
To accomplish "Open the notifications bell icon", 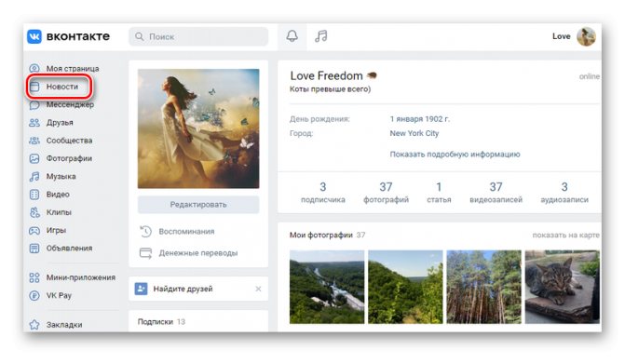I will pyautogui.click(x=292, y=36).
